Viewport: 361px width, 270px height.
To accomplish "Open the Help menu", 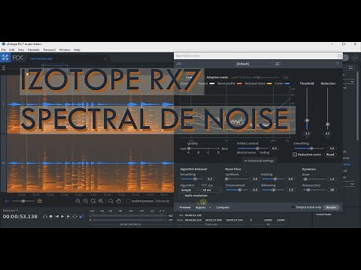I will click(77, 49).
